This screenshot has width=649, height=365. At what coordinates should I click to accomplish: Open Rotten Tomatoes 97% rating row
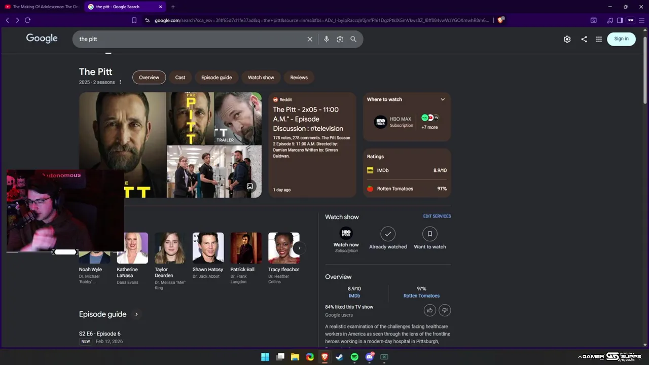tap(407, 189)
